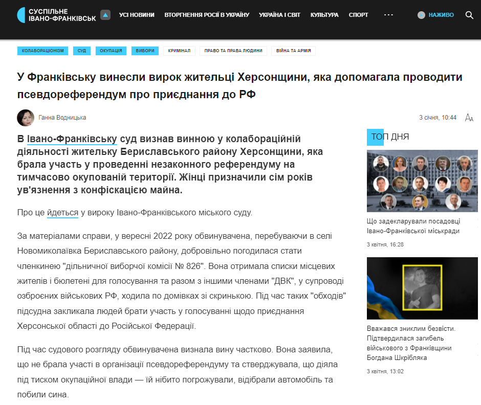Click the blue ТОП ДНЯ marker
The image size is (481, 405).
coord(375,137)
